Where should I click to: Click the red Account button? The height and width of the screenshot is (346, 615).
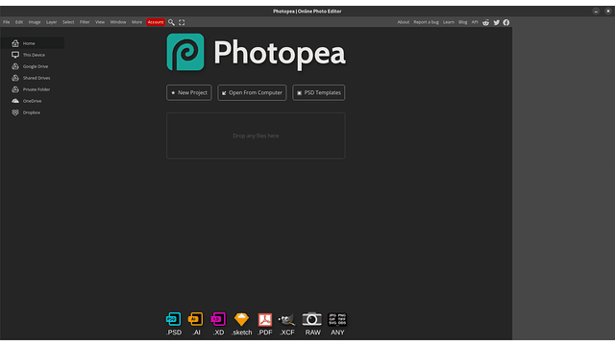coord(156,22)
